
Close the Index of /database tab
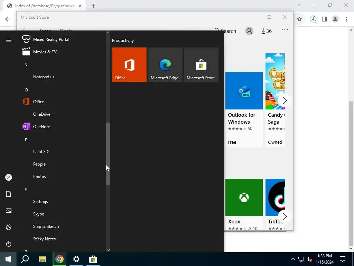point(80,6)
